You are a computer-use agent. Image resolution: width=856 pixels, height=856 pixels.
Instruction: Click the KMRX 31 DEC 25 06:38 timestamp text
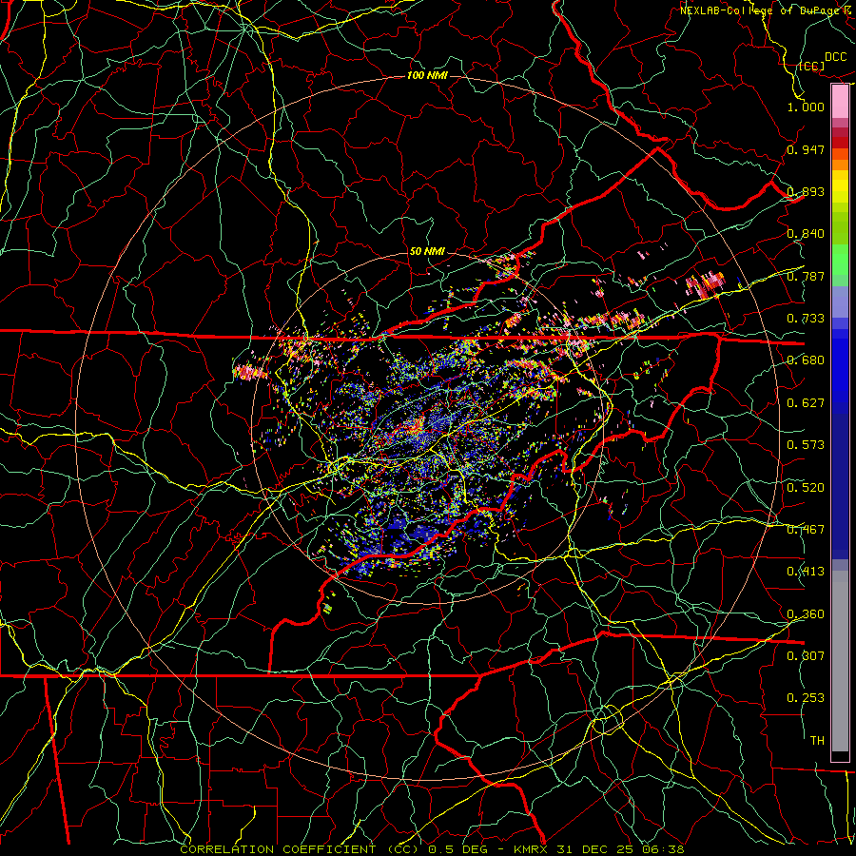(599, 849)
